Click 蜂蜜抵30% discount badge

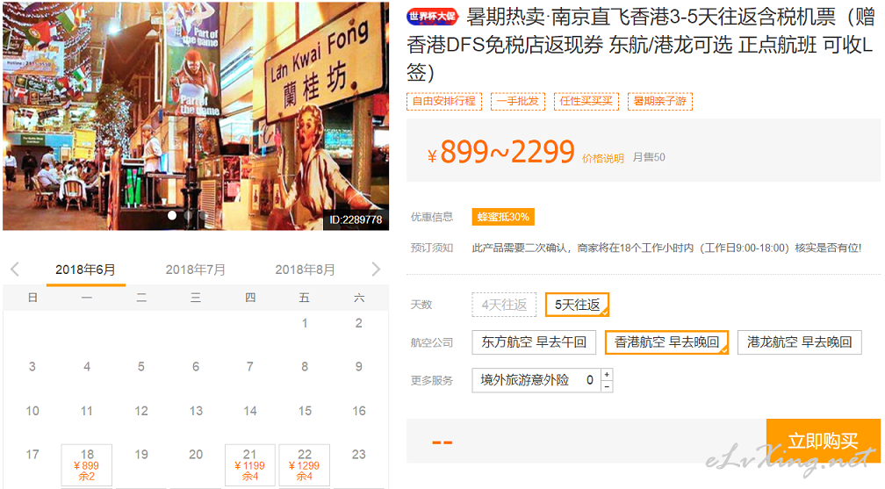(x=503, y=217)
